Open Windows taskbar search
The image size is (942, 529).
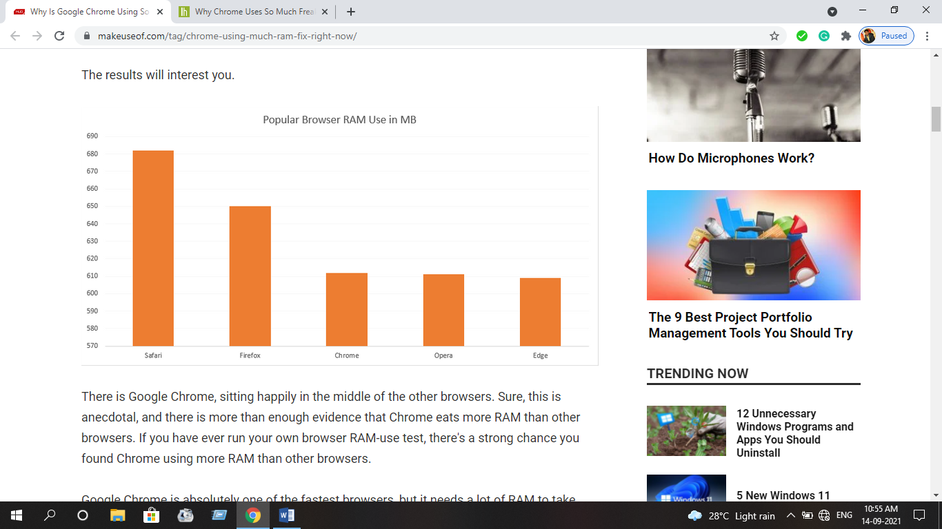50,515
